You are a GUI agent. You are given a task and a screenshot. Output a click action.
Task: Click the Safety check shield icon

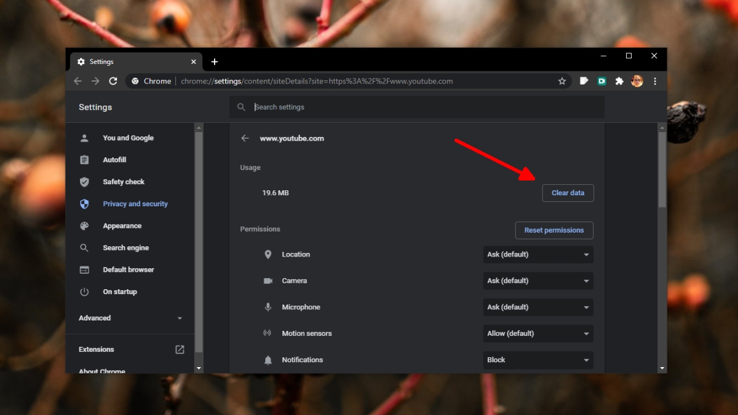coord(84,182)
